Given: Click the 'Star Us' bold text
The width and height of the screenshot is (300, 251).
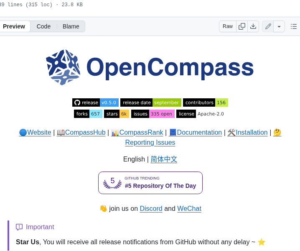Looking at the screenshot, I should (28, 242).
